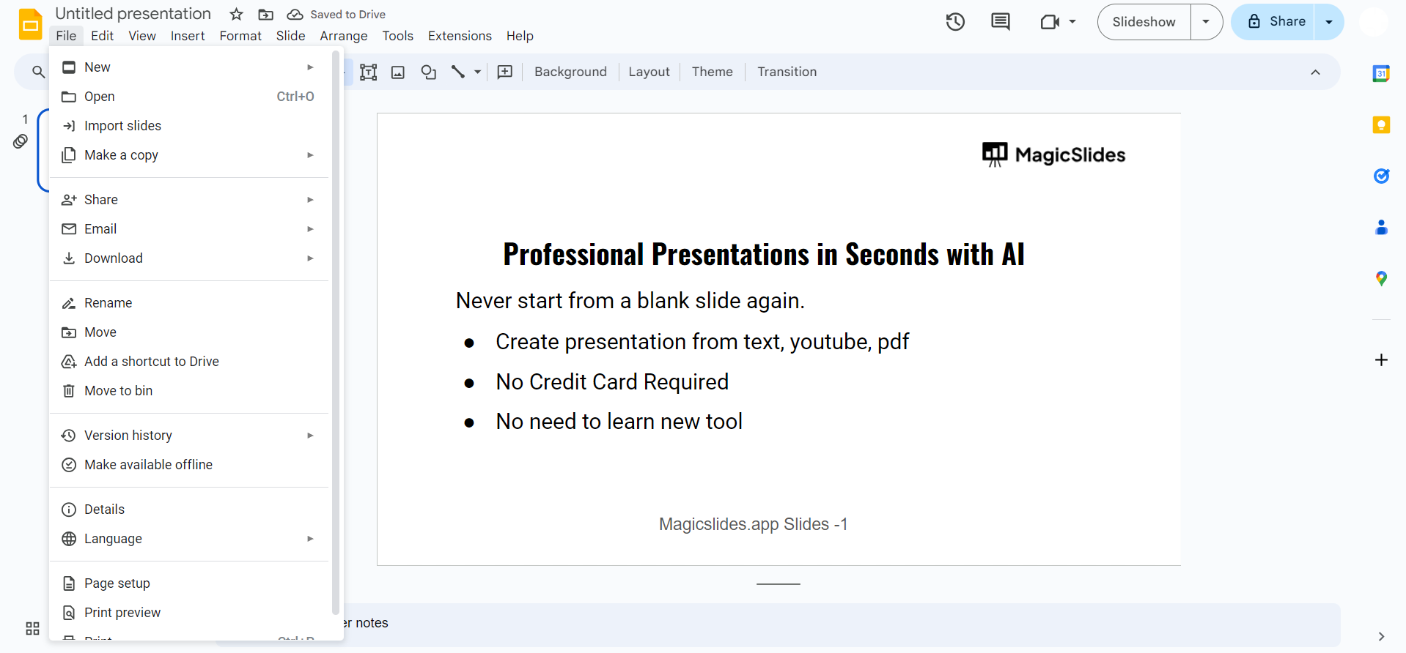This screenshot has width=1406, height=653.
Task: Open the camera dropdown arrow
Action: point(1072,22)
